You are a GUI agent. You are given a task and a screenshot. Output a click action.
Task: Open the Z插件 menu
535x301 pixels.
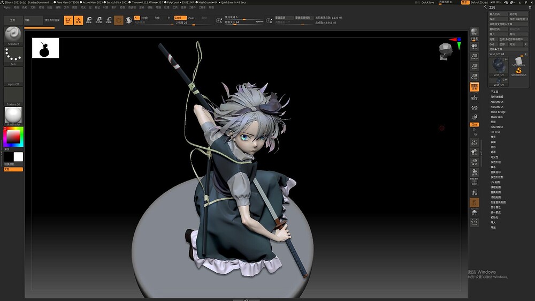193,7
